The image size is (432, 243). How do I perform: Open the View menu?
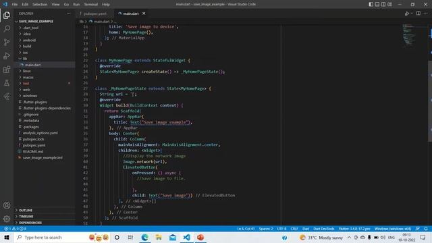tap(55, 5)
